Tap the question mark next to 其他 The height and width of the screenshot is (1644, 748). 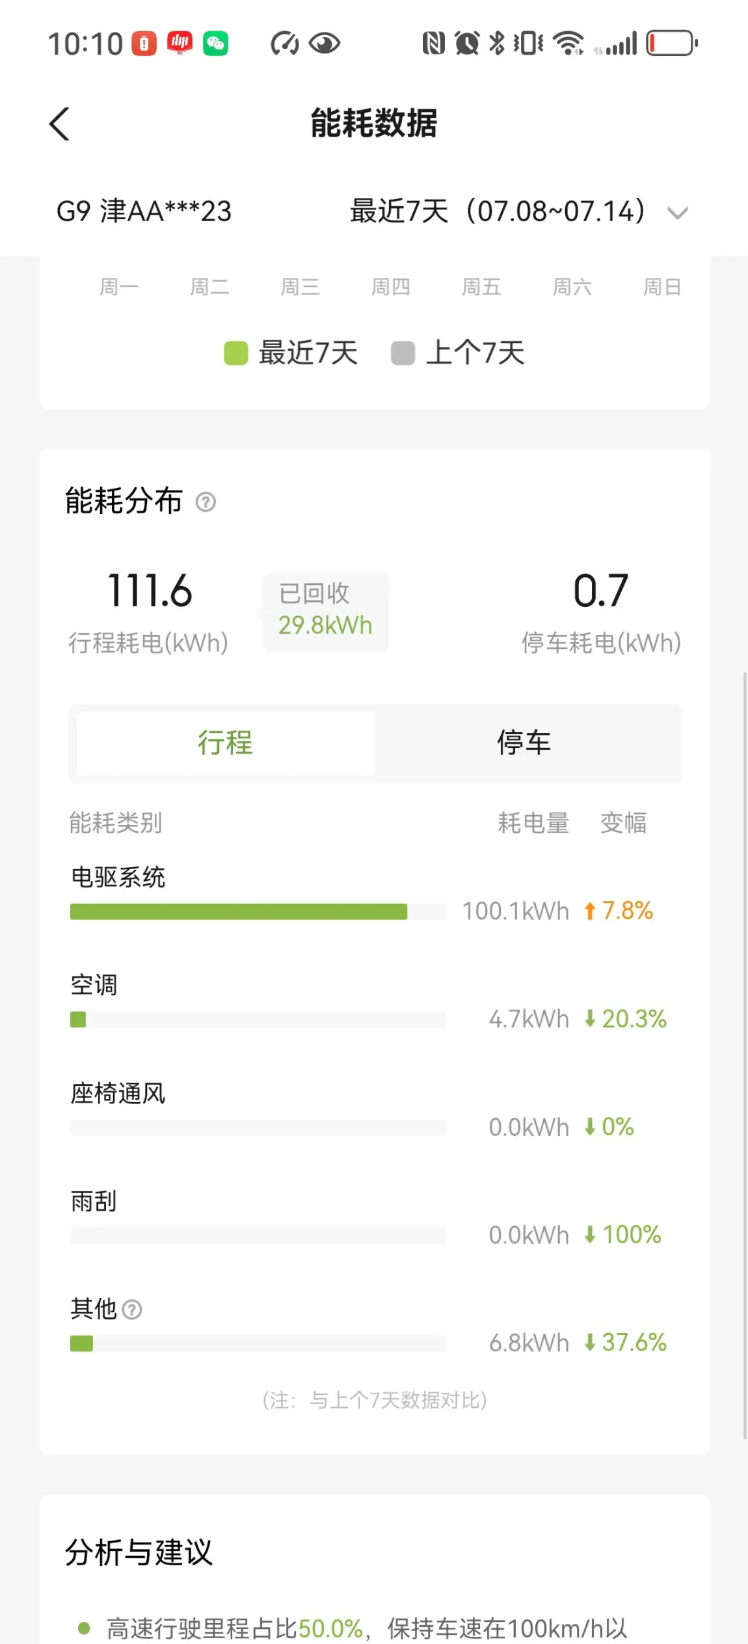click(x=132, y=1309)
